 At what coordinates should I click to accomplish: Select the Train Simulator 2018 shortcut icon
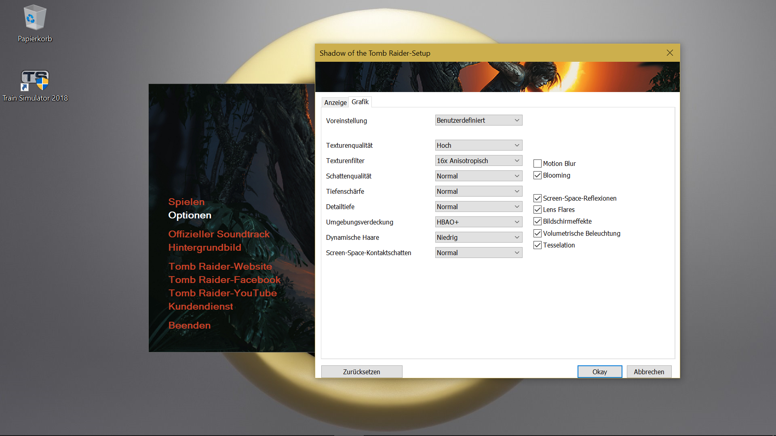[35, 80]
